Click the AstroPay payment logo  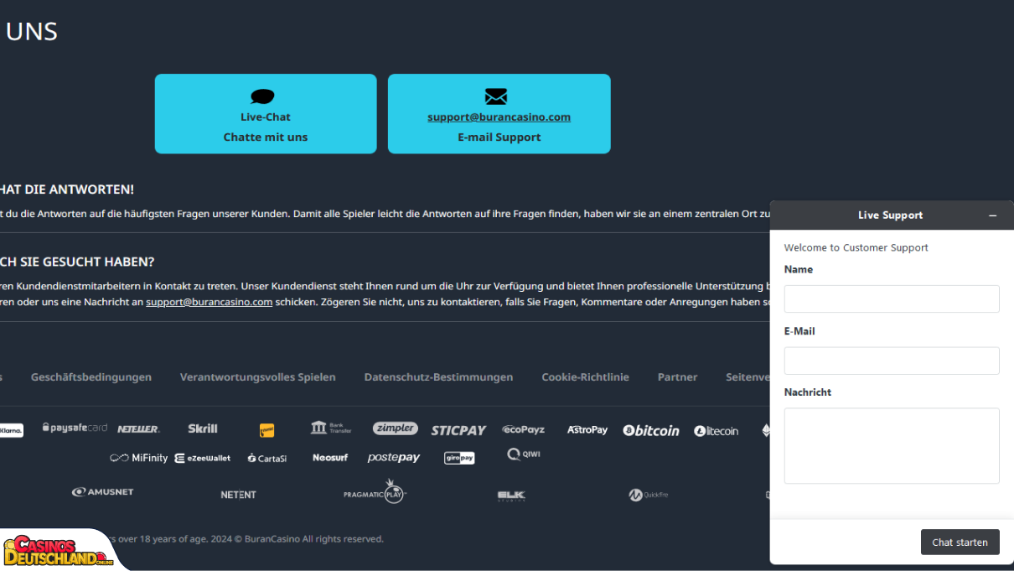pyautogui.click(x=587, y=430)
